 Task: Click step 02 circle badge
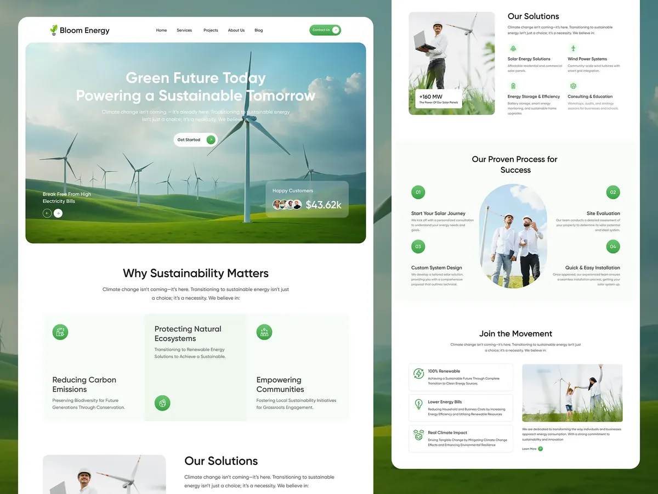613,192
